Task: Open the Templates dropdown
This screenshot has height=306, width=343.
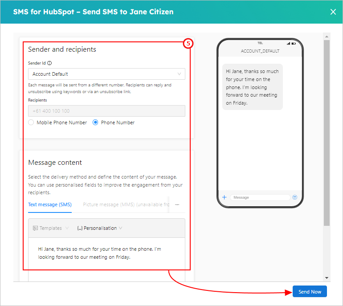Action: coord(51,228)
